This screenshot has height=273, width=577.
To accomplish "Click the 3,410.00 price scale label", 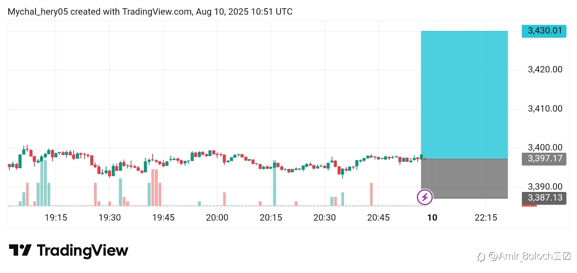I will [545, 109].
